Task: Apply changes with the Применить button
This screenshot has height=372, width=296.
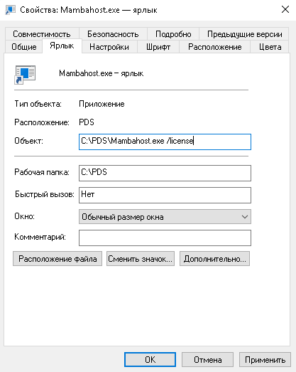Action: [x=265, y=360]
